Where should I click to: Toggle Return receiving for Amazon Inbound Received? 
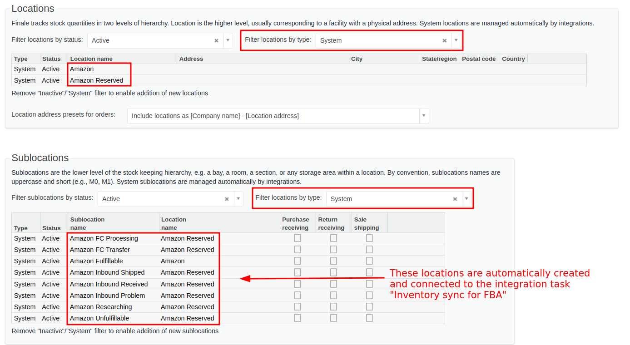pos(333,284)
